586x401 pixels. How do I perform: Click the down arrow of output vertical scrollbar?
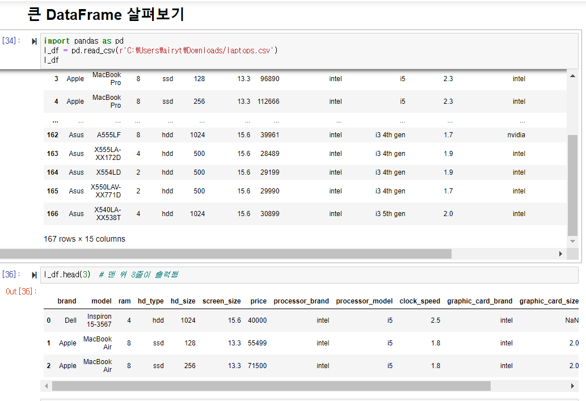(x=572, y=242)
